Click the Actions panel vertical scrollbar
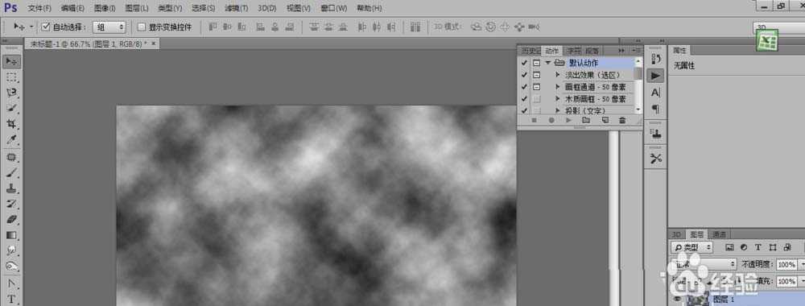The width and height of the screenshot is (805, 306). (638, 85)
